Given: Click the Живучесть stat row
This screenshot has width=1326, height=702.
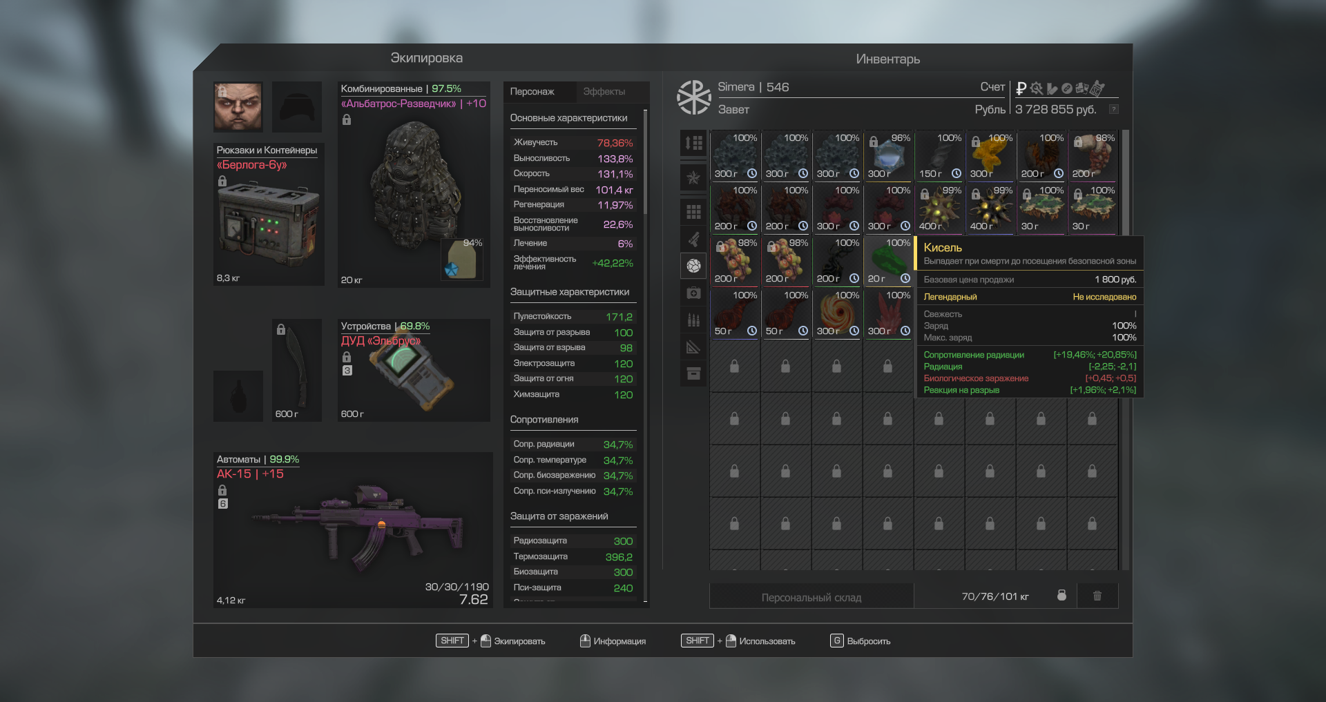Looking at the screenshot, I should [572, 142].
